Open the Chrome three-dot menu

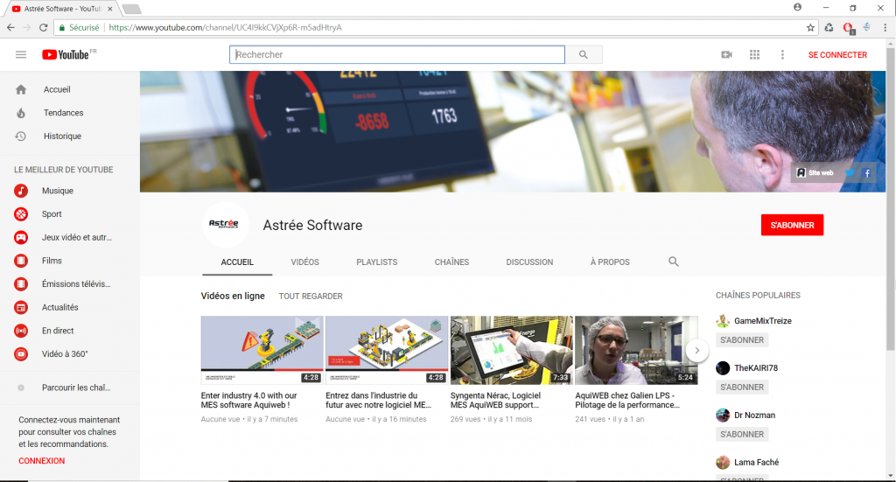pos(885,27)
